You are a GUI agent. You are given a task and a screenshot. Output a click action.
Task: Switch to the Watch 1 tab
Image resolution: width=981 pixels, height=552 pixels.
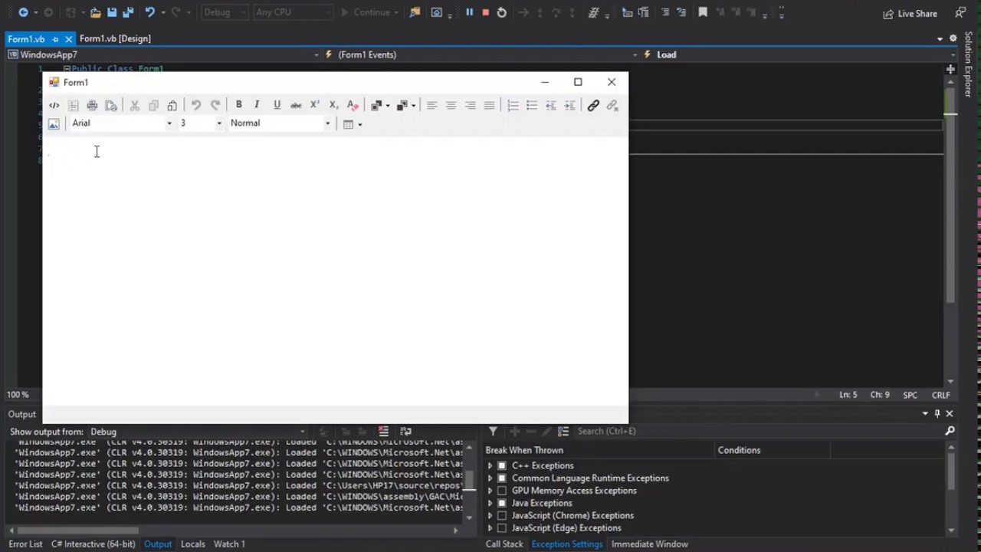(x=229, y=544)
